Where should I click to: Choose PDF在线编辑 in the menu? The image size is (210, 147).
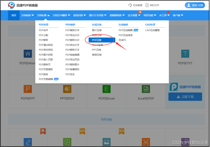[125, 30]
